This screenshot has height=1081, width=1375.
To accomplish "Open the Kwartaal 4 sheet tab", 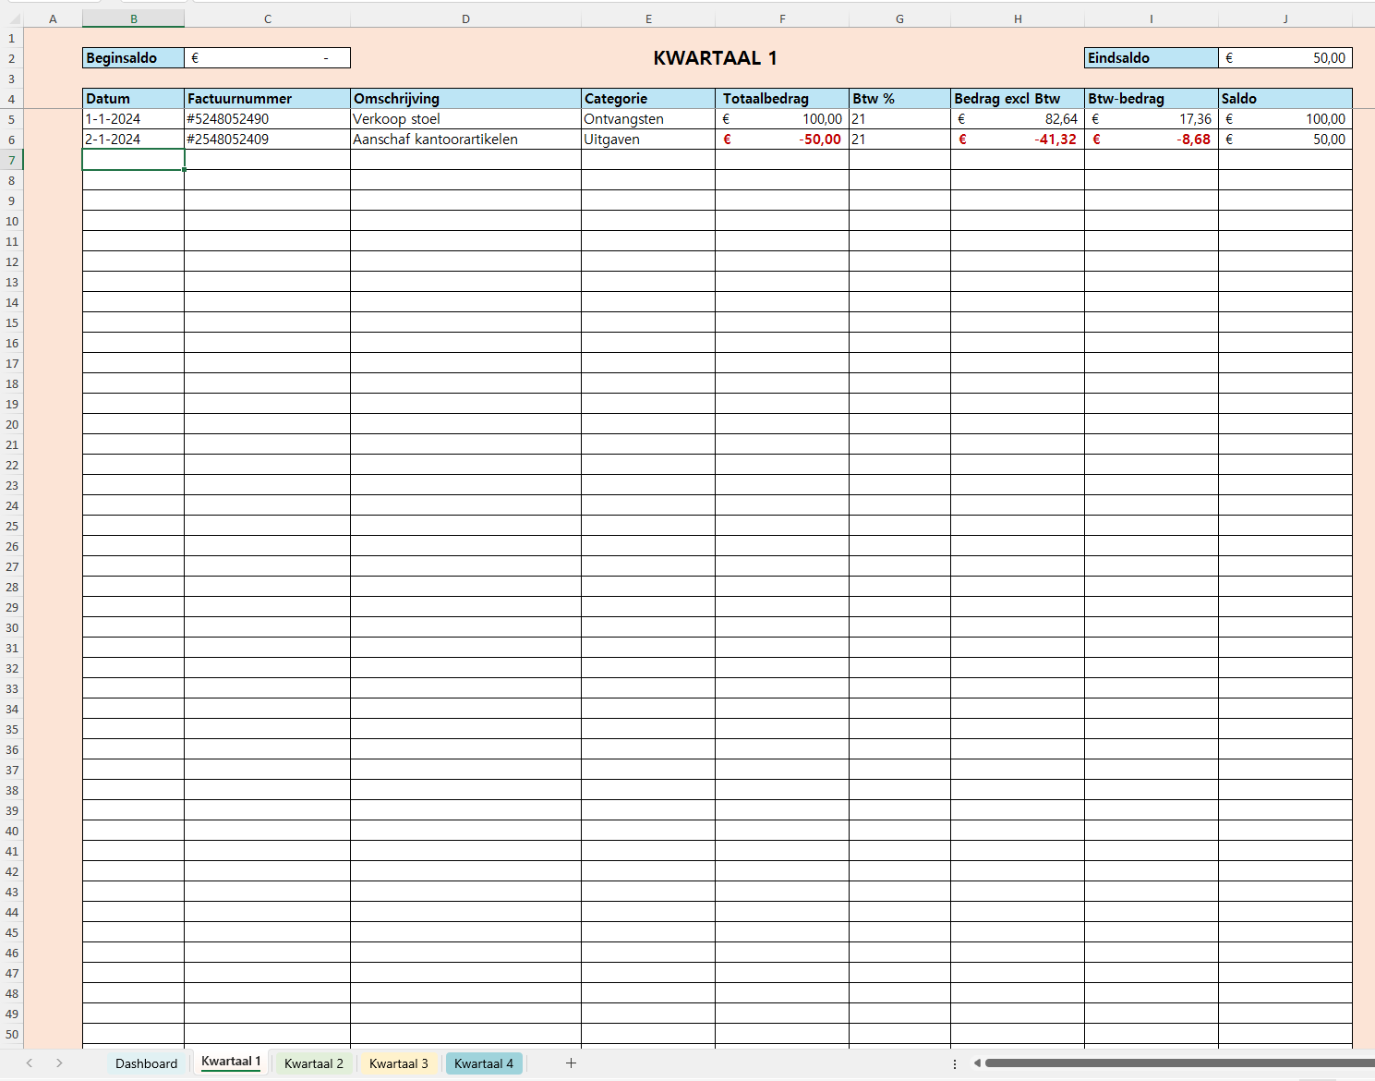I will [483, 1063].
